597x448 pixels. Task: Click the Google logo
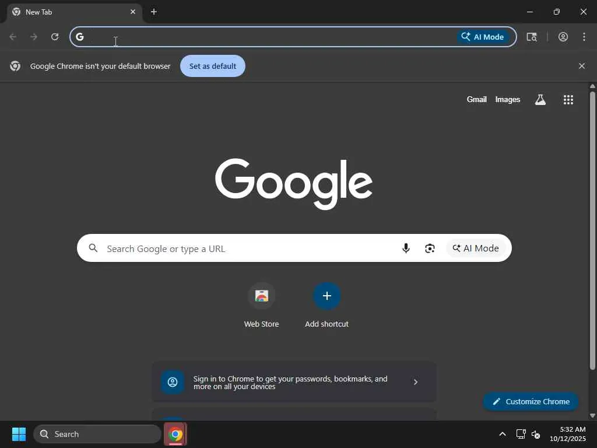tap(294, 184)
